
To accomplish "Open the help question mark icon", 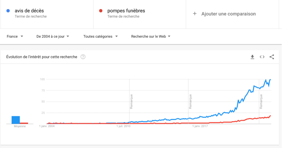I will tap(83, 57).
